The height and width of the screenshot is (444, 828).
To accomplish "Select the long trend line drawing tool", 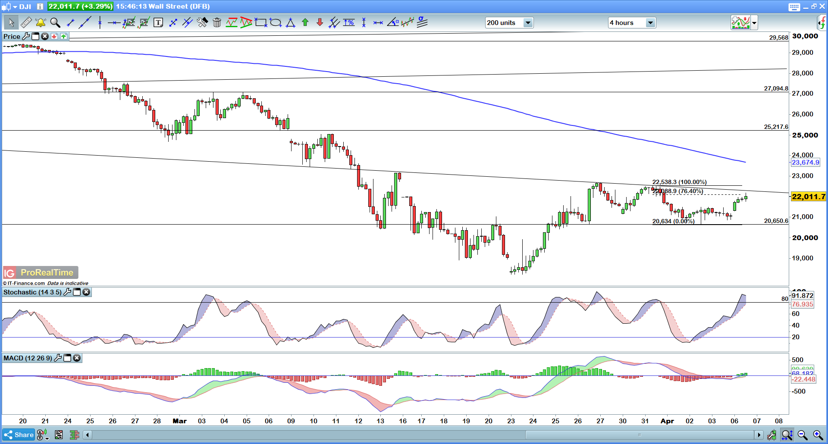I will [x=85, y=22].
